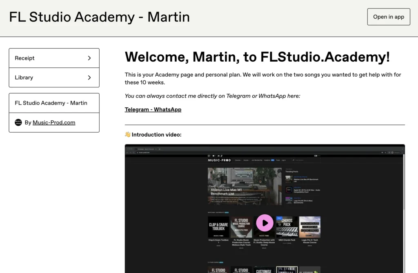Open the Music-Prod.com creator link
Screen dimensions: 418x273
[54, 122]
